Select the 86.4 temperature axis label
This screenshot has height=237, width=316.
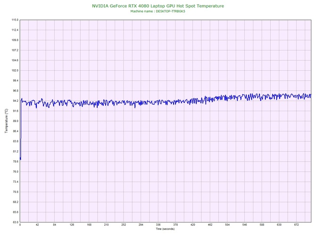[16, 131]
